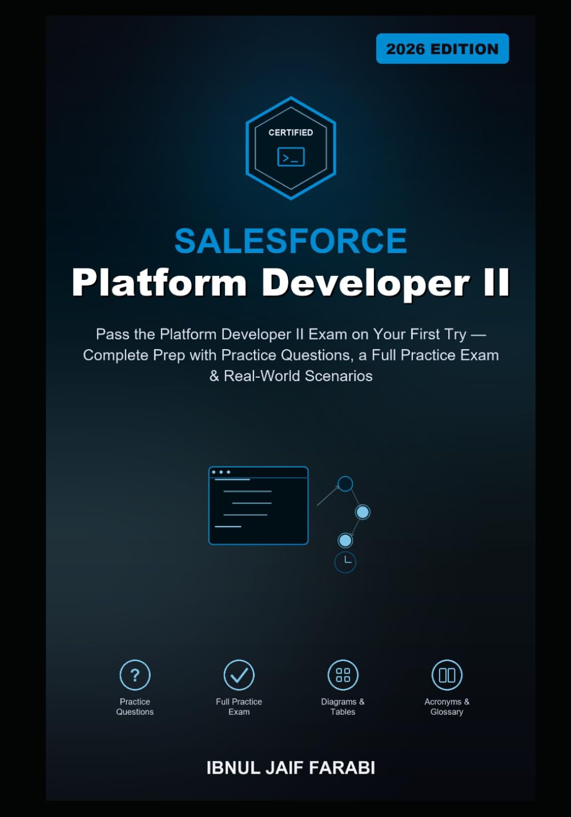Click the 'Practice Questions' label

click(x=135, y=707)
